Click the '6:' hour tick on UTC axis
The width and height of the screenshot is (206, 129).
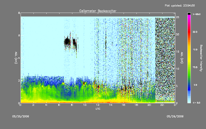(59, 105)
